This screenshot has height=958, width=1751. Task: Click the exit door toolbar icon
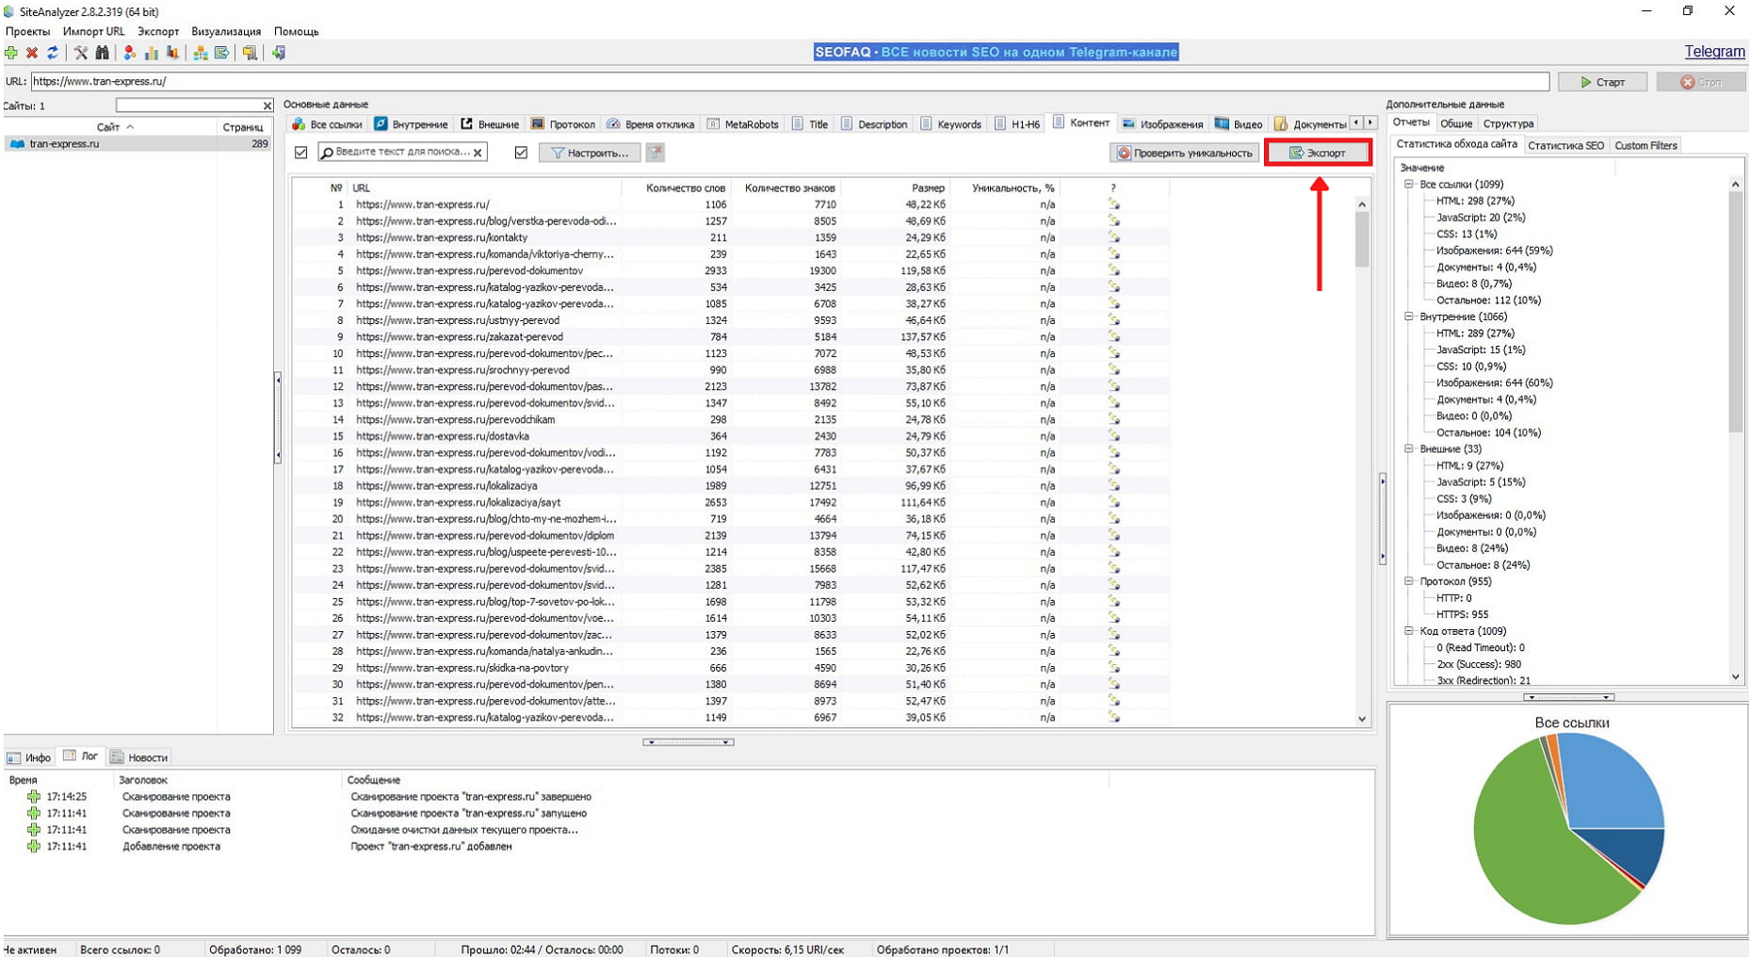(279, 53)
